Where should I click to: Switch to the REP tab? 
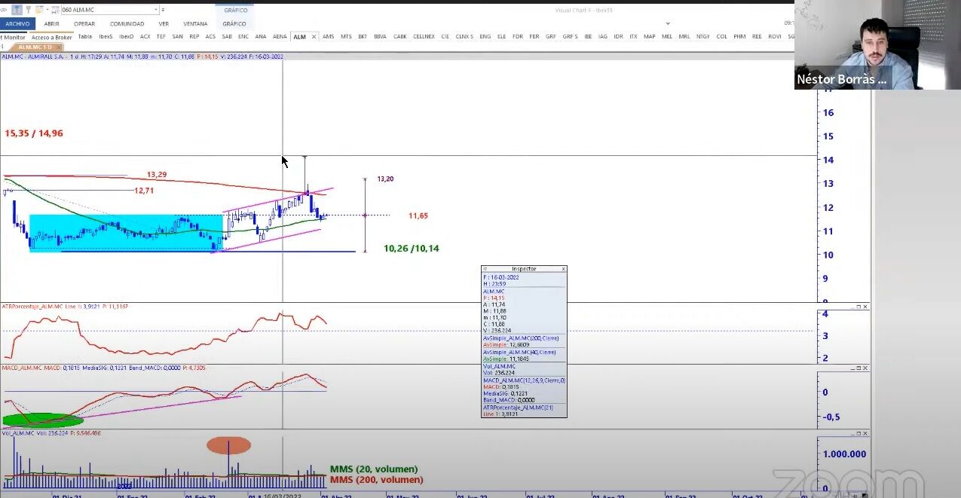[x=194, y=36]
